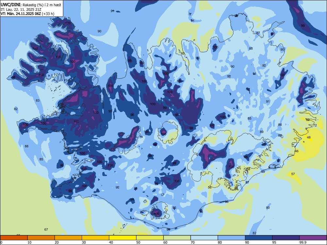Click the legend tick label '99.9'

click(x=303, y=242)
